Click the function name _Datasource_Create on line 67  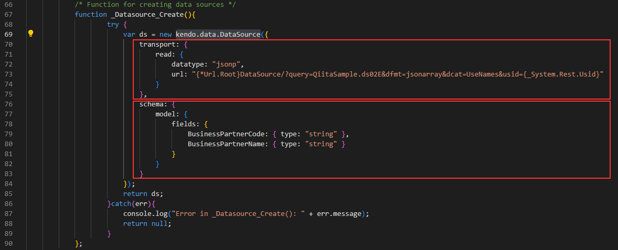[146, 14]
